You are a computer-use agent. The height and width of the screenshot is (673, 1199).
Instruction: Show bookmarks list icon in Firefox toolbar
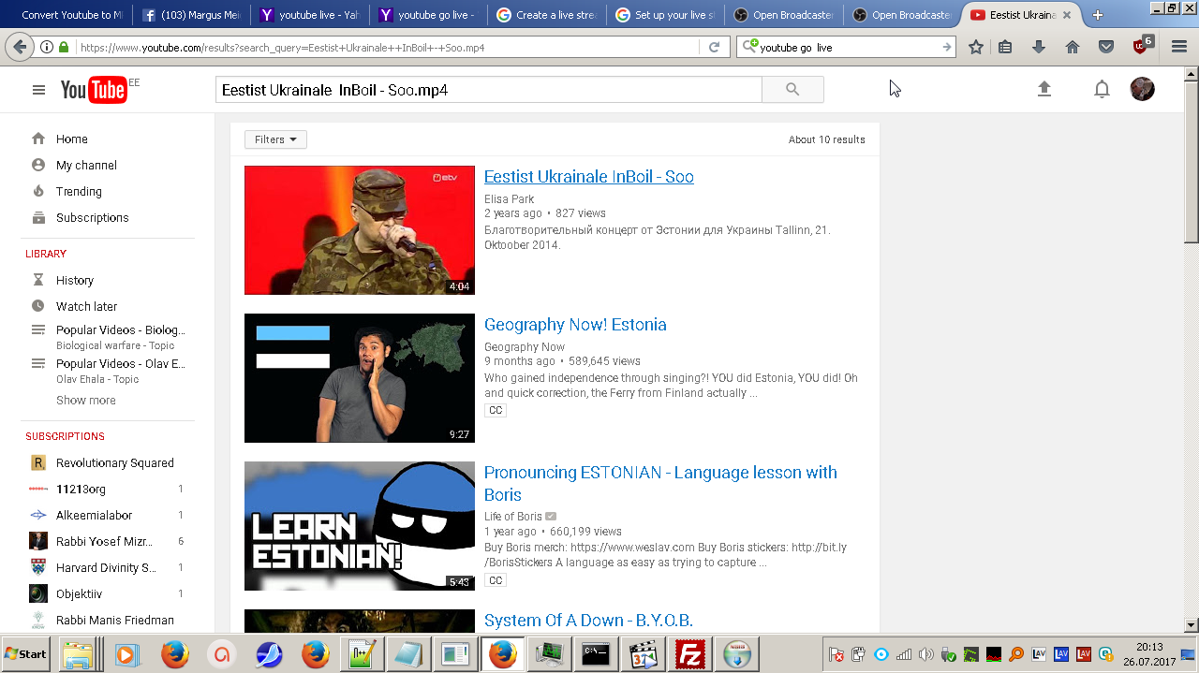[x=1005, y=47]
